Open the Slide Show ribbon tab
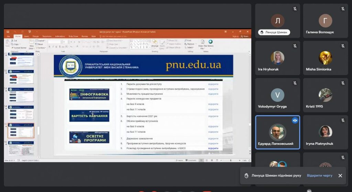Image resolution: width=352 pixels, height=192 pixels. pos(73,36)
